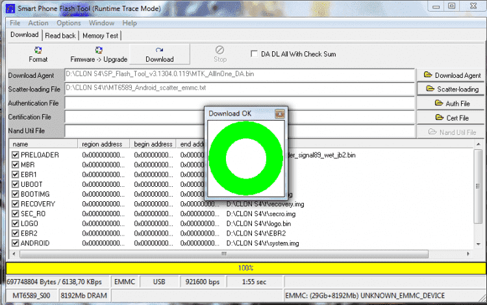The width and height of the screenshot is (487, 305).
Task: Click the Auth File button
Action: pos(451,103)
